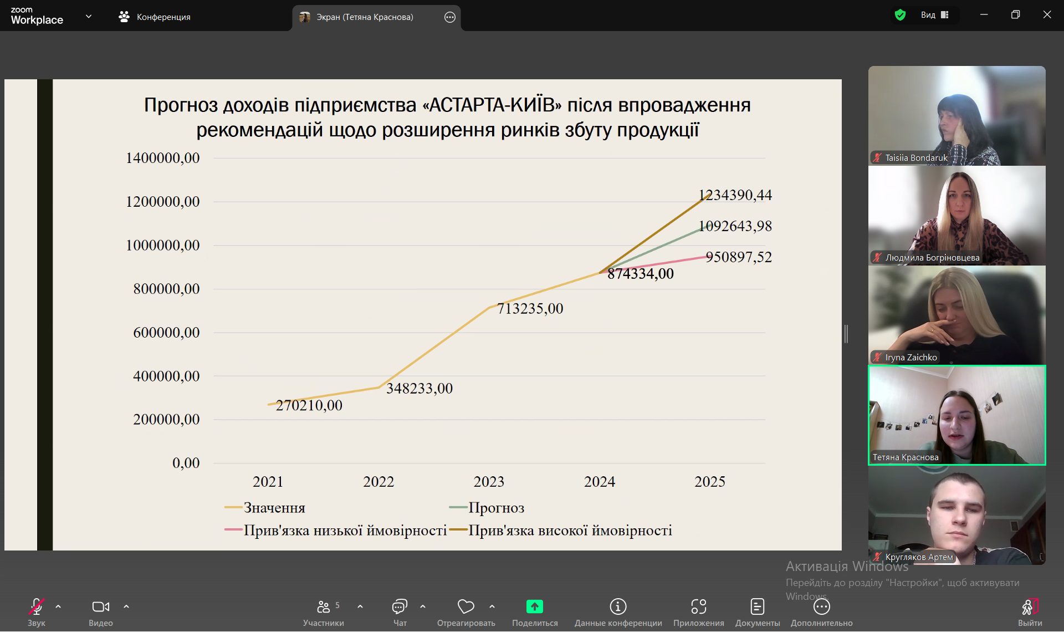Open the Дополнительно more options icon
Viewport: 1064px width, 632px height.
821,608
